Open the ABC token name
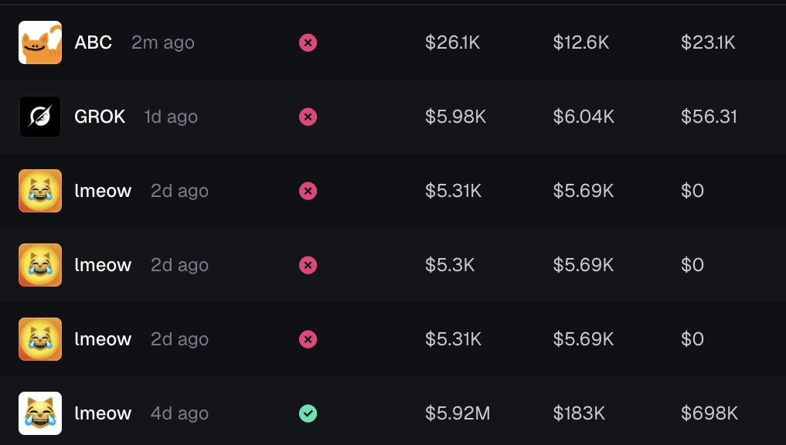Image resolution: width=786 pixels, height=445 pixels. (x=94, y=42)
